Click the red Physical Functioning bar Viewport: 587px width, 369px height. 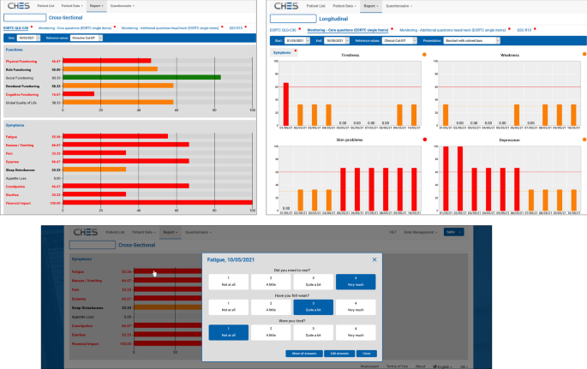107,61
